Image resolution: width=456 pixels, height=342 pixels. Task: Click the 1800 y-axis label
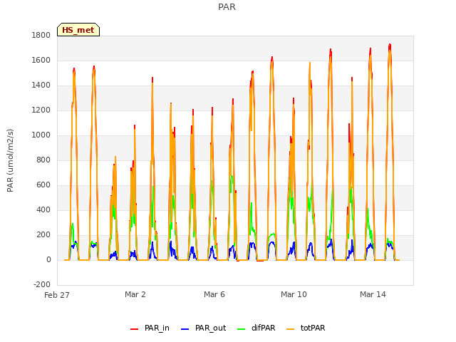coord(41,36)
